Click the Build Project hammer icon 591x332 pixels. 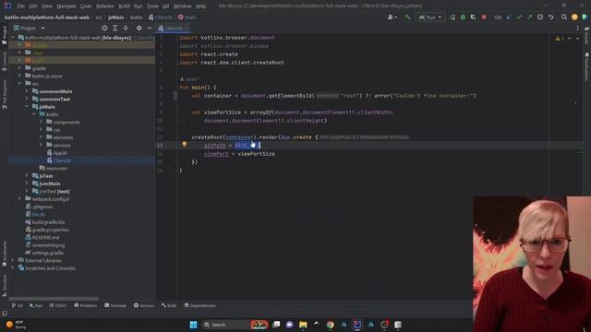click(x=407, y=17)
